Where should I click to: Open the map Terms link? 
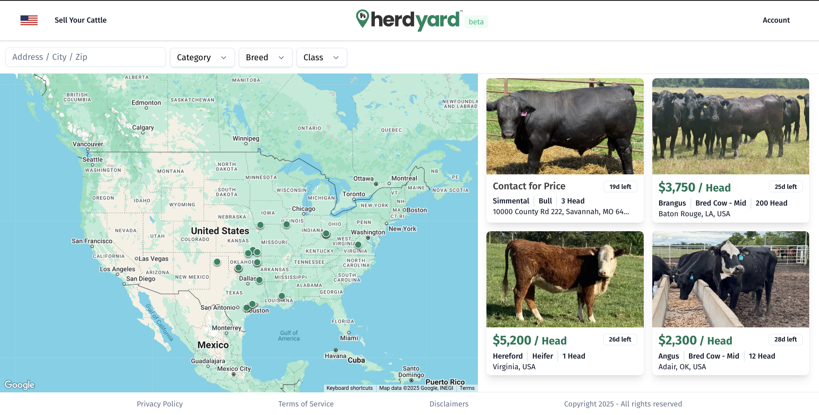coord(467,388)
